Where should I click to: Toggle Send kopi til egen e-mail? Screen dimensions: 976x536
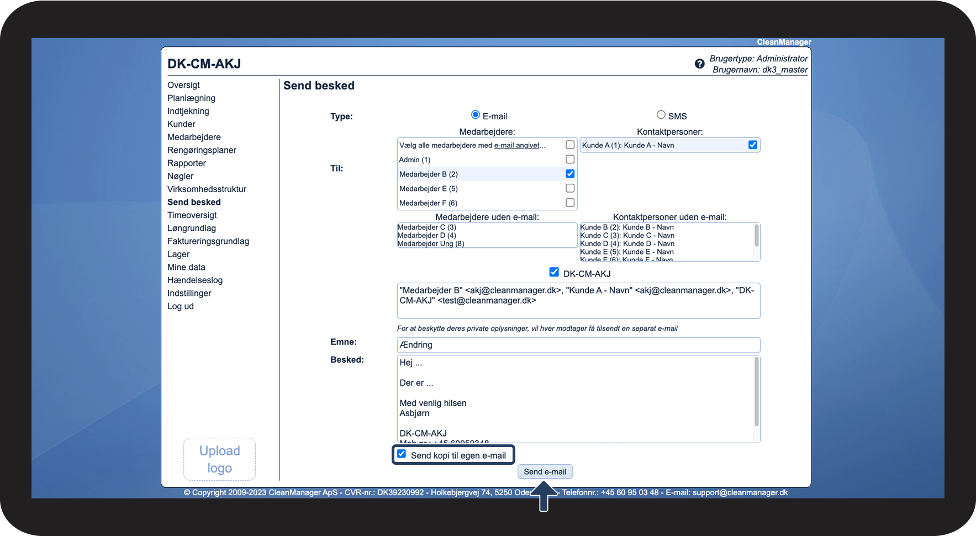click(402, 454)
